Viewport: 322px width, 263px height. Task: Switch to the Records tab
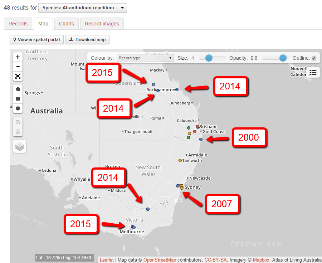(18, 24)
